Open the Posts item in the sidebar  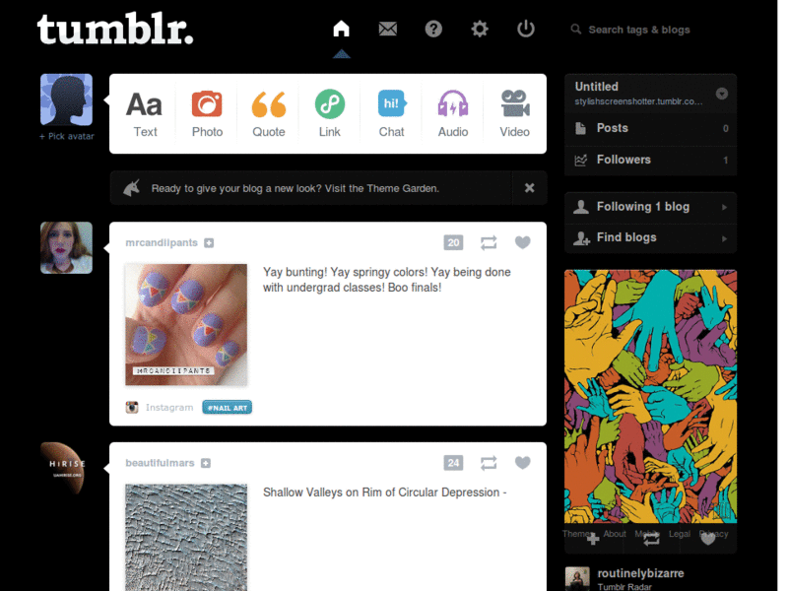coord(651,129)
